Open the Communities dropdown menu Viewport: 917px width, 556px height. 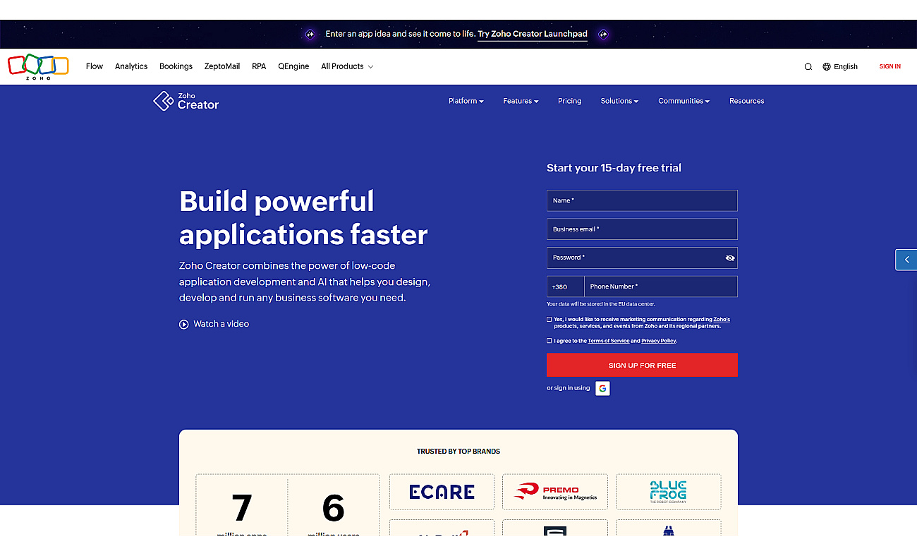point(684,101)
